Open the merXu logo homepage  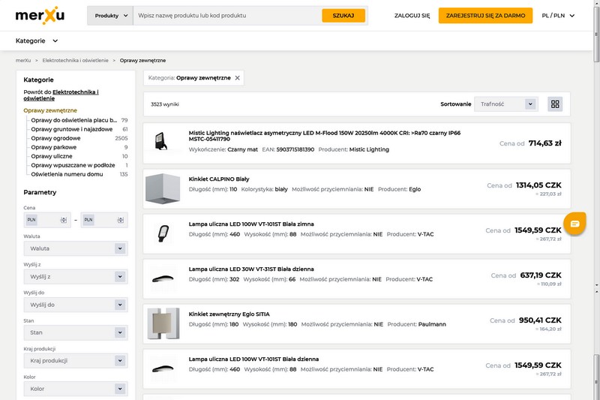tap(40, 15)
